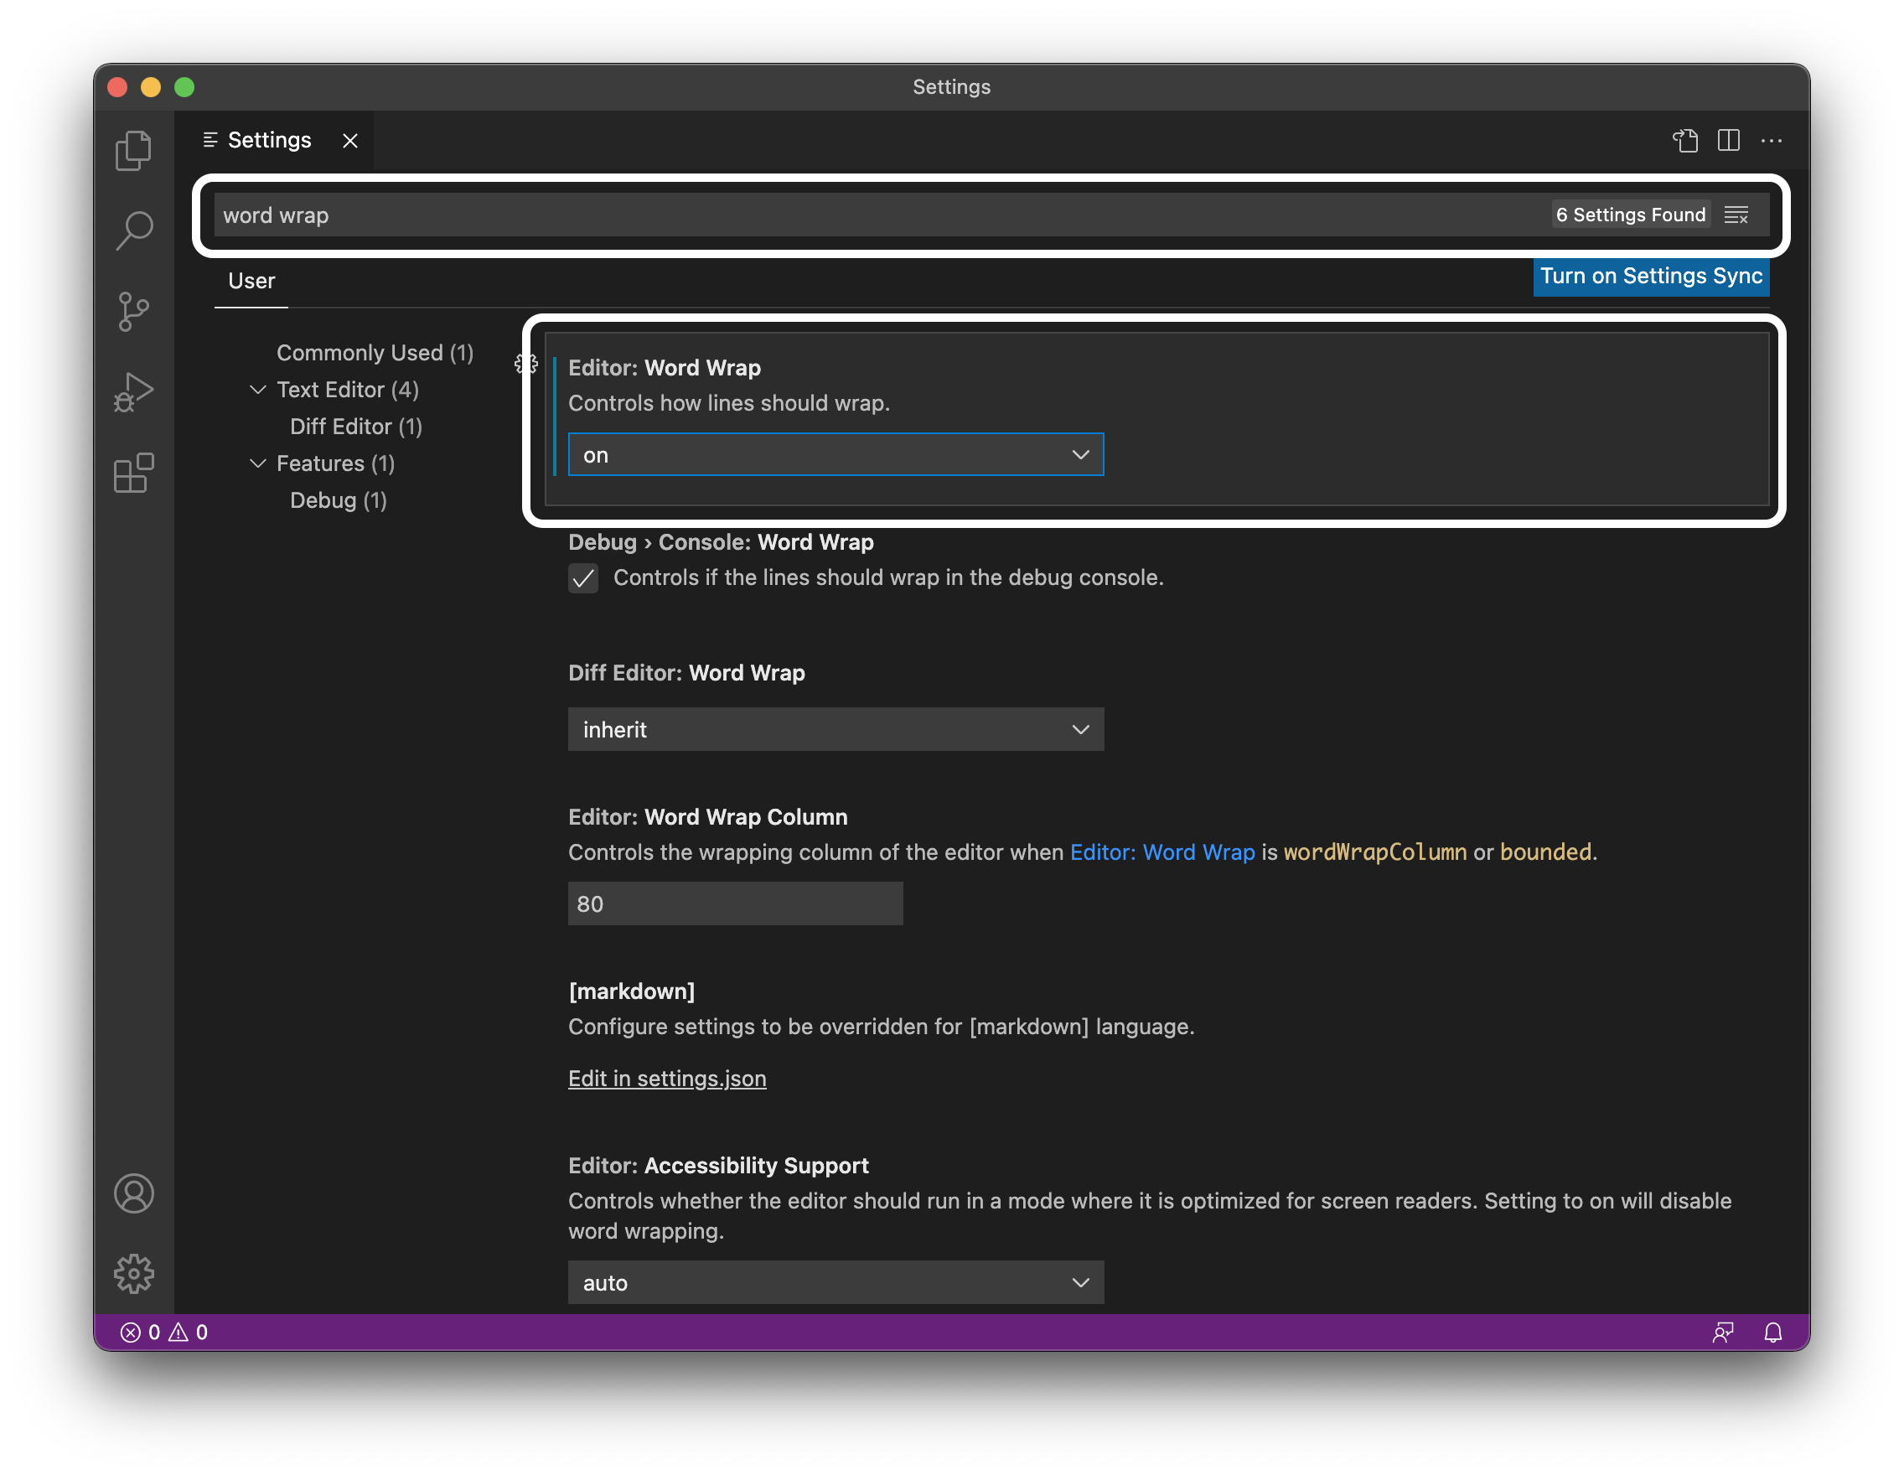The height and width of the screenshot is (1475, 1904).
Task: Open the Source Control icon
Action: tap(134, 311)
